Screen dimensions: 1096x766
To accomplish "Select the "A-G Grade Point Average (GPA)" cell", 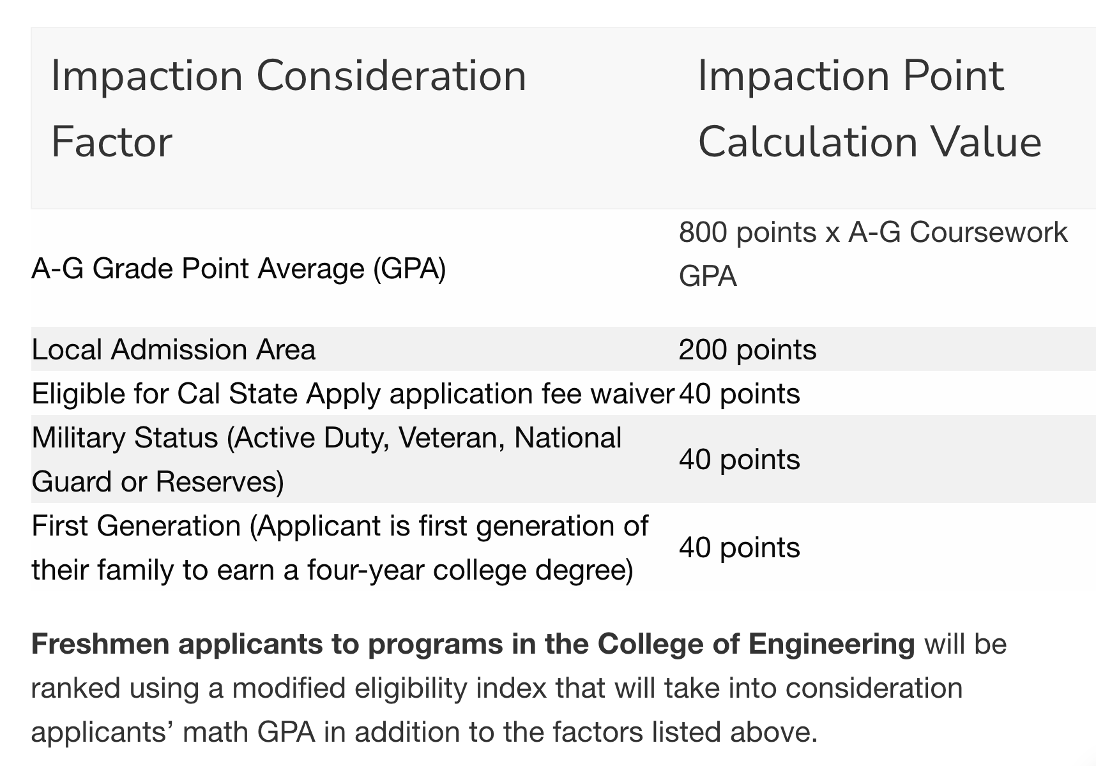I will coord(238,269).
